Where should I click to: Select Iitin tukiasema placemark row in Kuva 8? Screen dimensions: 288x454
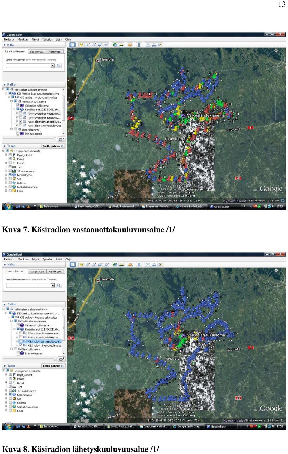33,353
